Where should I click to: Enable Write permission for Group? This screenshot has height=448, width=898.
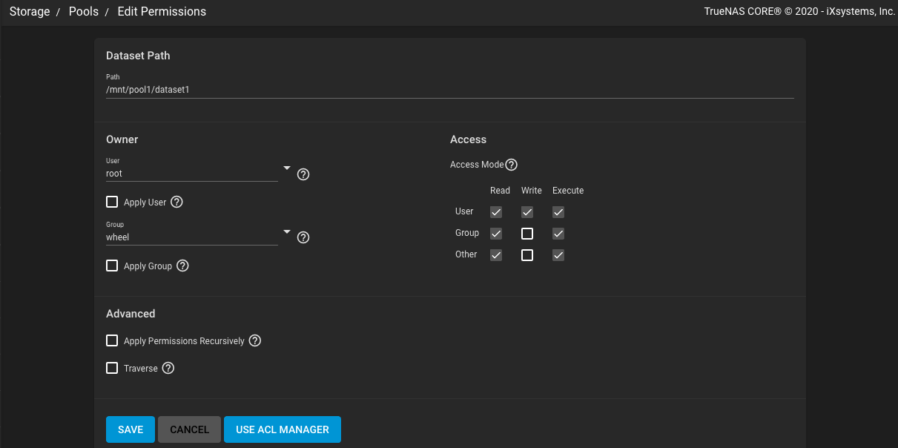[527, 234]
